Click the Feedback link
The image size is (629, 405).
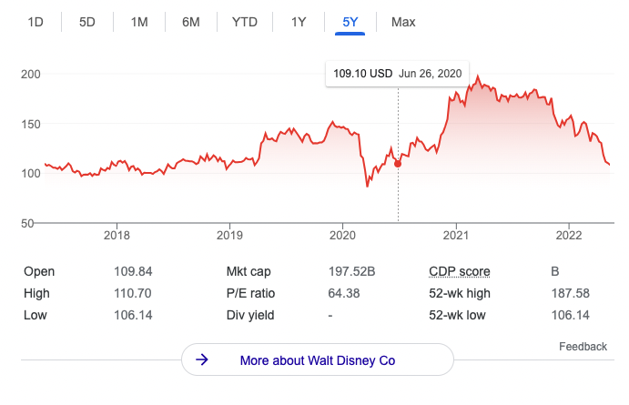point(583,346)
